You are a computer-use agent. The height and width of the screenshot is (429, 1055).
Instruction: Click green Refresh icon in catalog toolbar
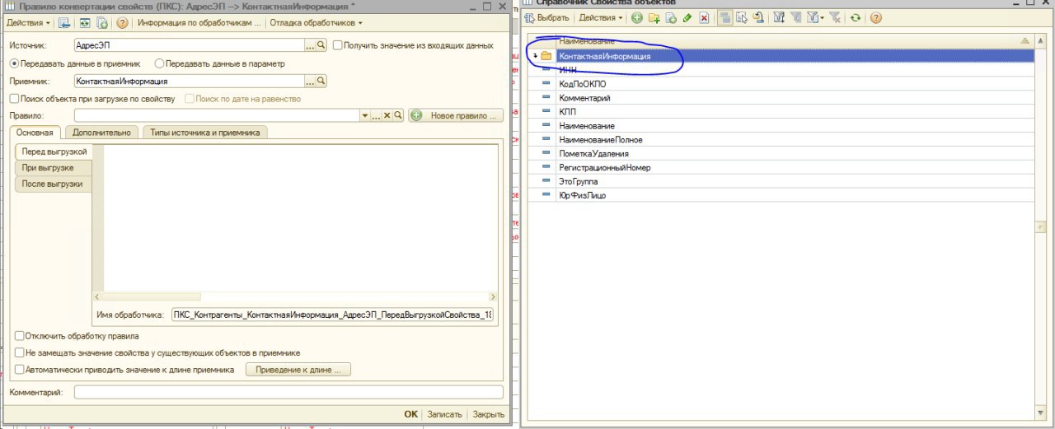856,17
